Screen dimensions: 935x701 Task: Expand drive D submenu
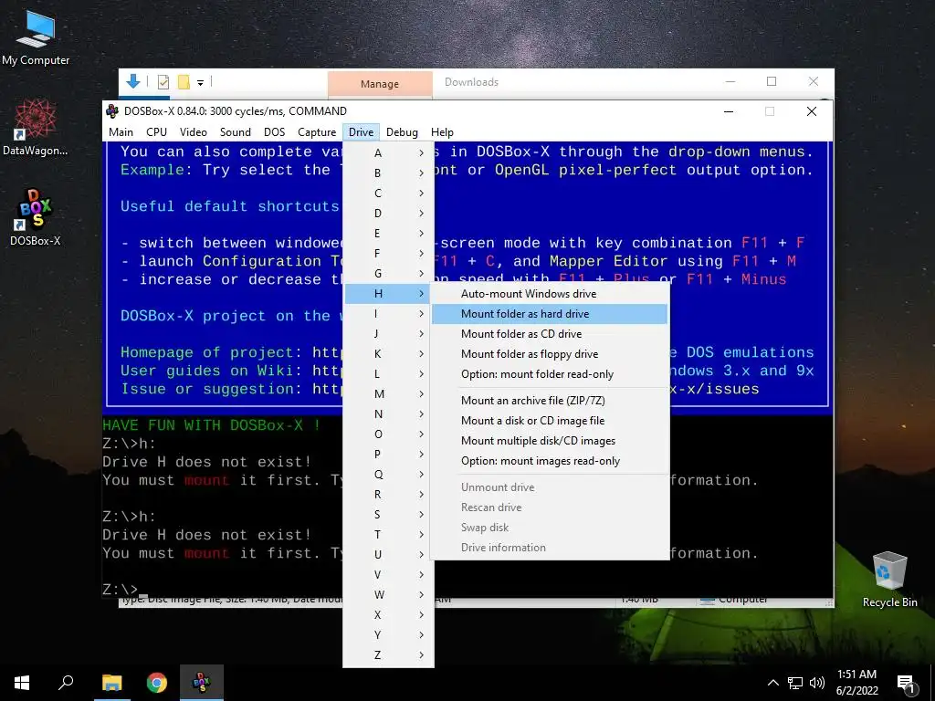click(x=388, y=214)
